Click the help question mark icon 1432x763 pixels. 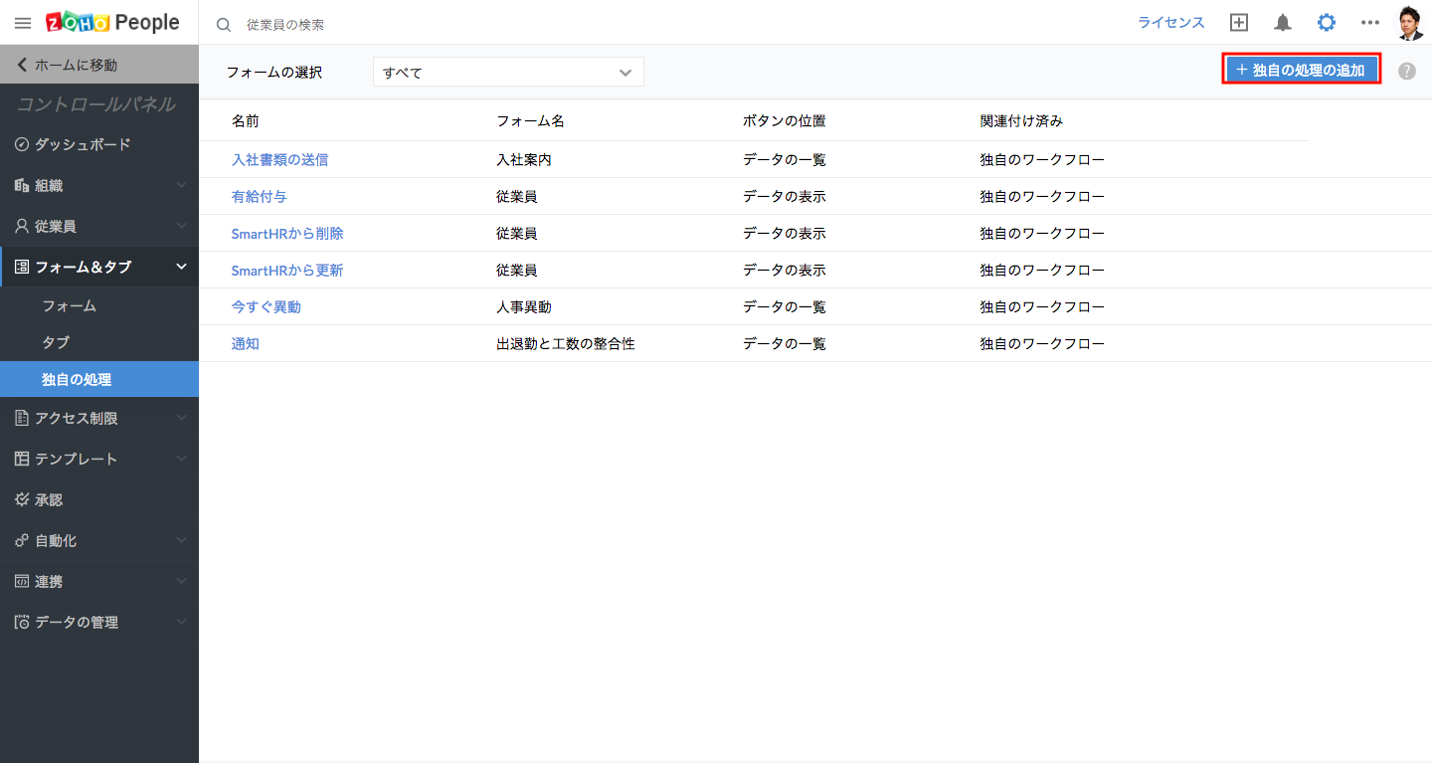tap(1407, 71)
